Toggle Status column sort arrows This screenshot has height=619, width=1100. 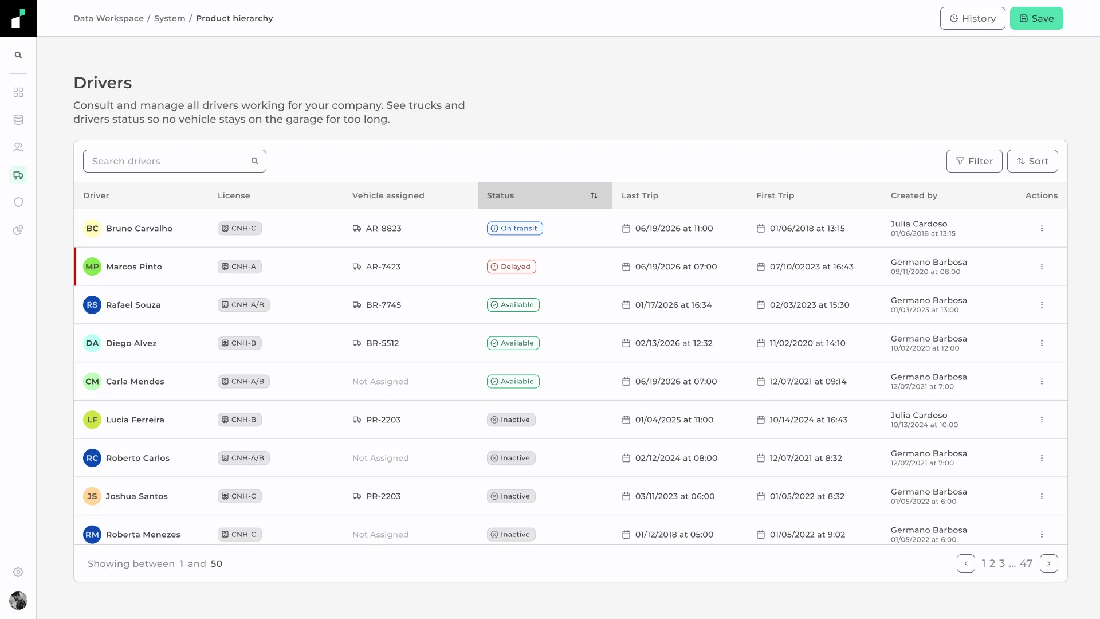(x=594, y=195)
